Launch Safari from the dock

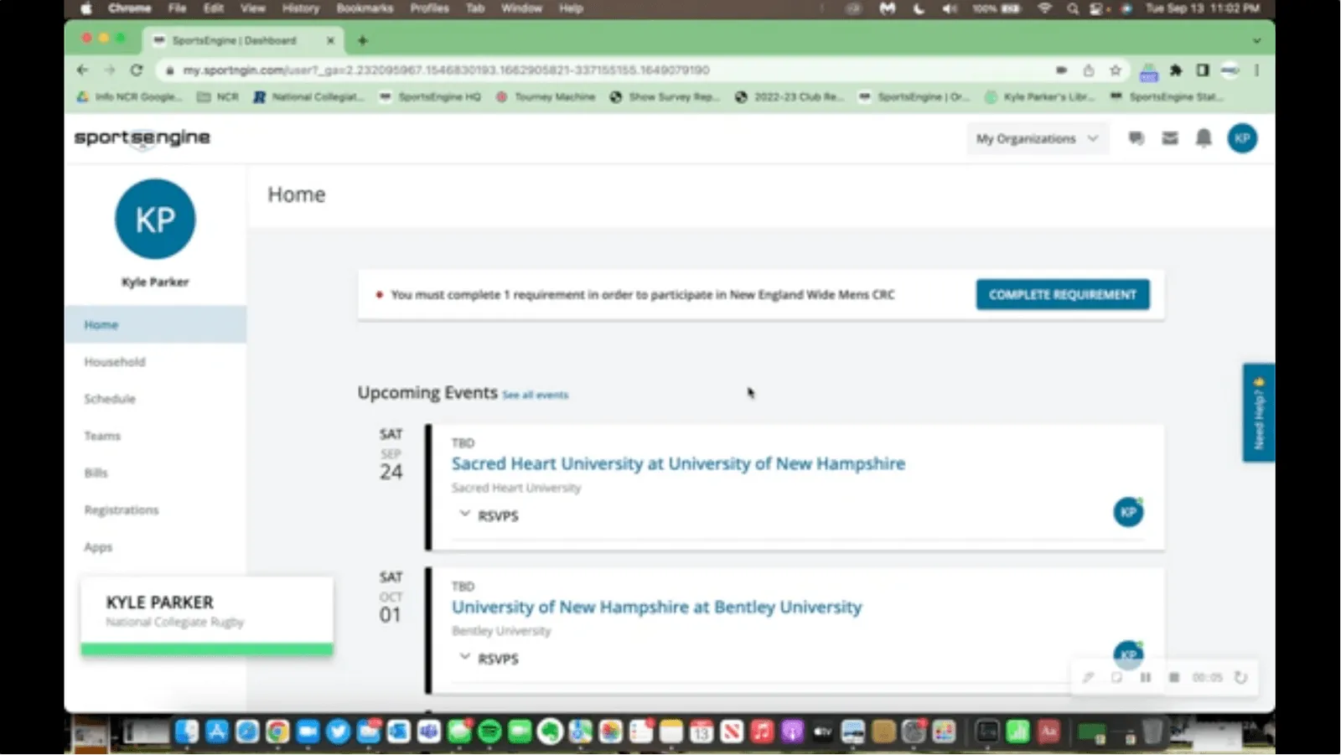[247, 732]
